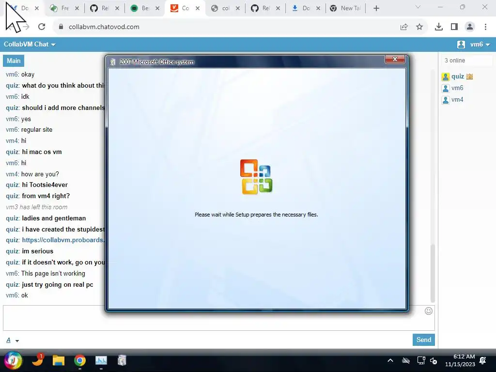Open Chrome three-dot menu
This screenshot has width=496, height=372.
[x=485, y=27]
